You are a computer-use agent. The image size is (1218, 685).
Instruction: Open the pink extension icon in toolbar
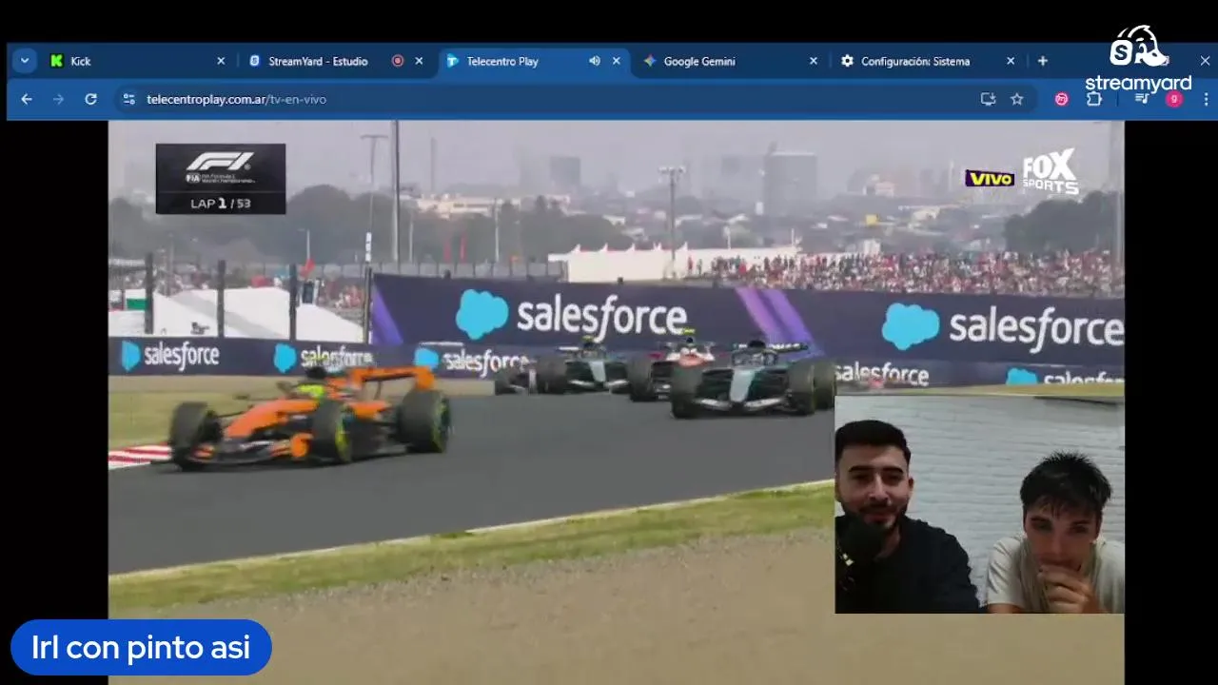[1062, 99]
